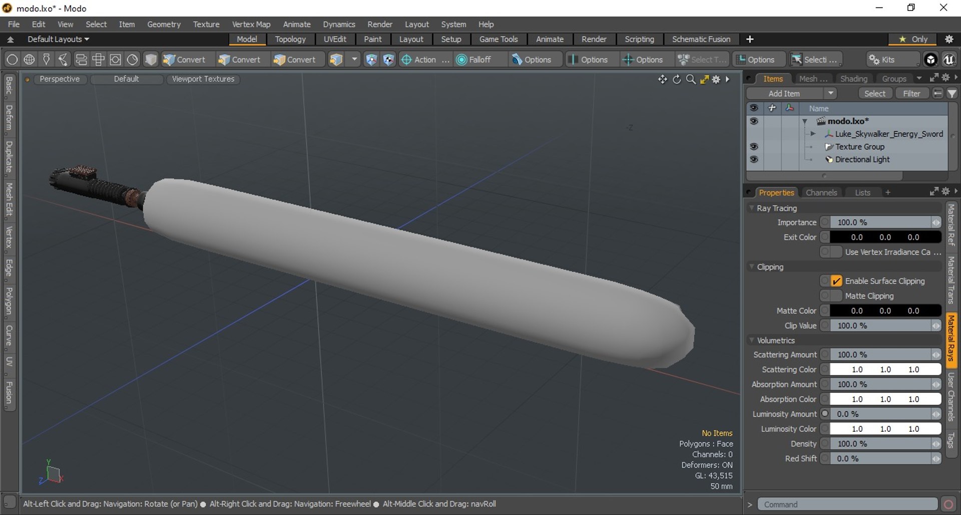Click the Perspective view button
961x515 pixels.
(60, 79)
